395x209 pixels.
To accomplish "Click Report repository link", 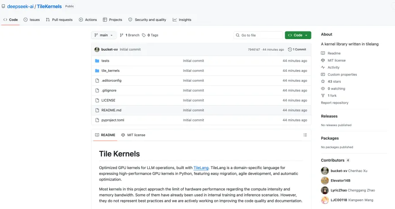I will point(335,103).
